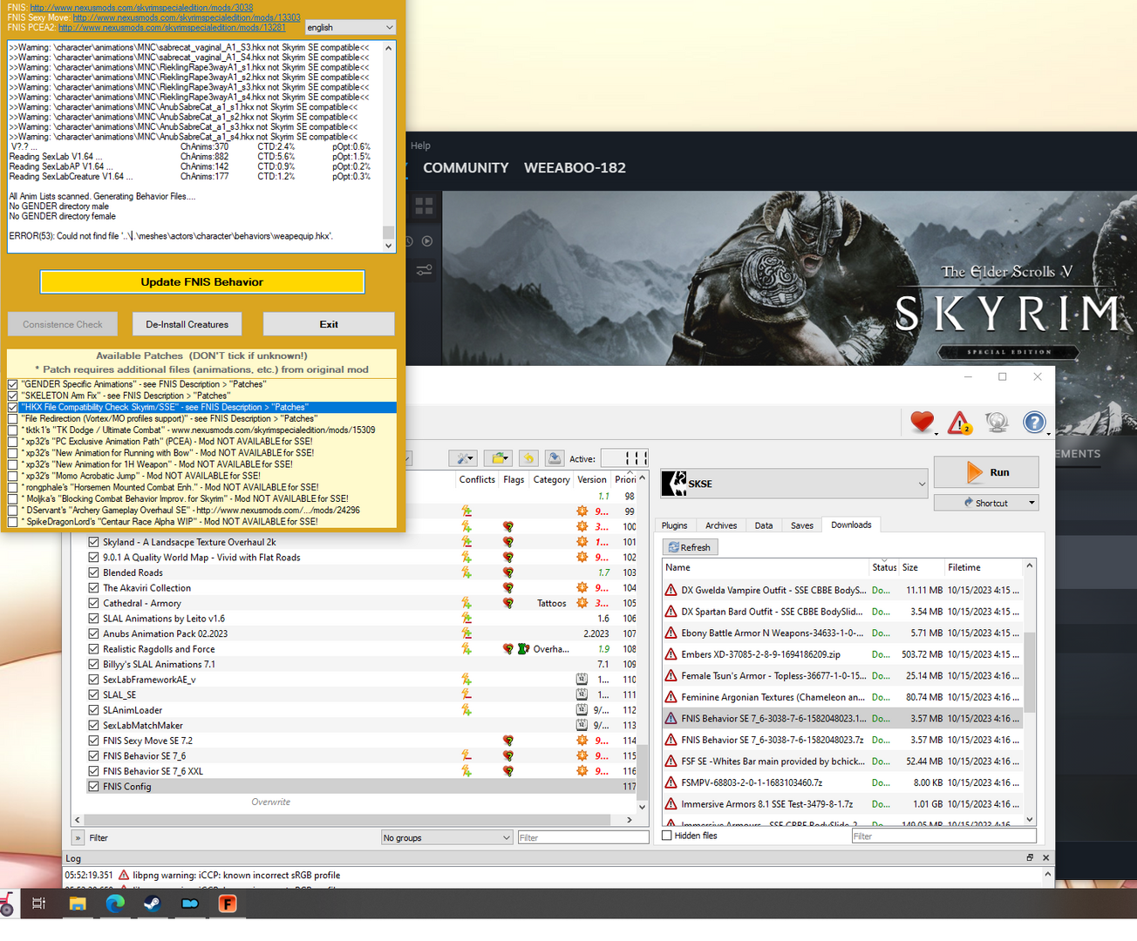This screenshot has height=941, width=1137.
Task: Switch to the Data tab
Action: [x=764, y=525]
